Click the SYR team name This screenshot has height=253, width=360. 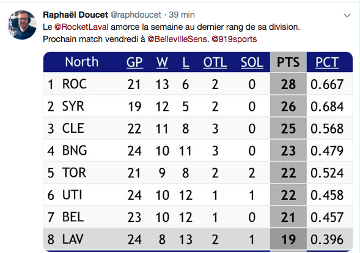pyautogui.click(x=73, y=106)
